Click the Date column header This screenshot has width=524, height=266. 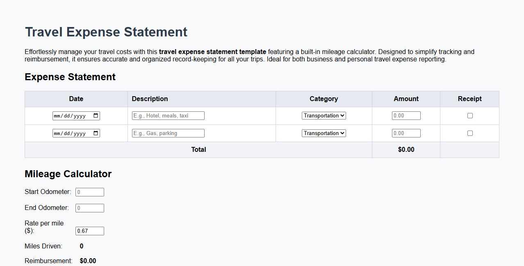click(x=76, y=99)
